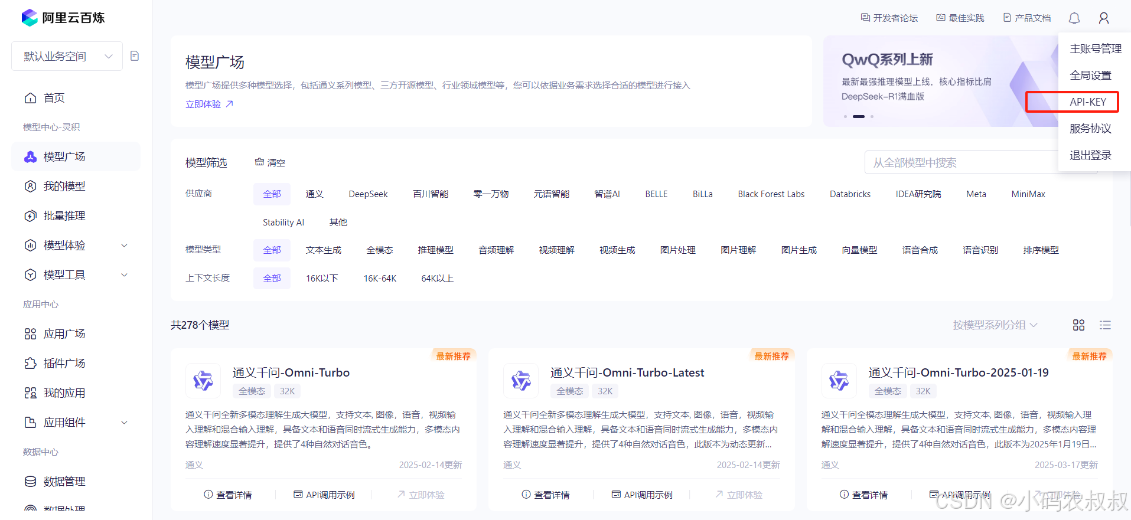
Task: Open 我的应用 in the sidebar
Action: point(76,393)
